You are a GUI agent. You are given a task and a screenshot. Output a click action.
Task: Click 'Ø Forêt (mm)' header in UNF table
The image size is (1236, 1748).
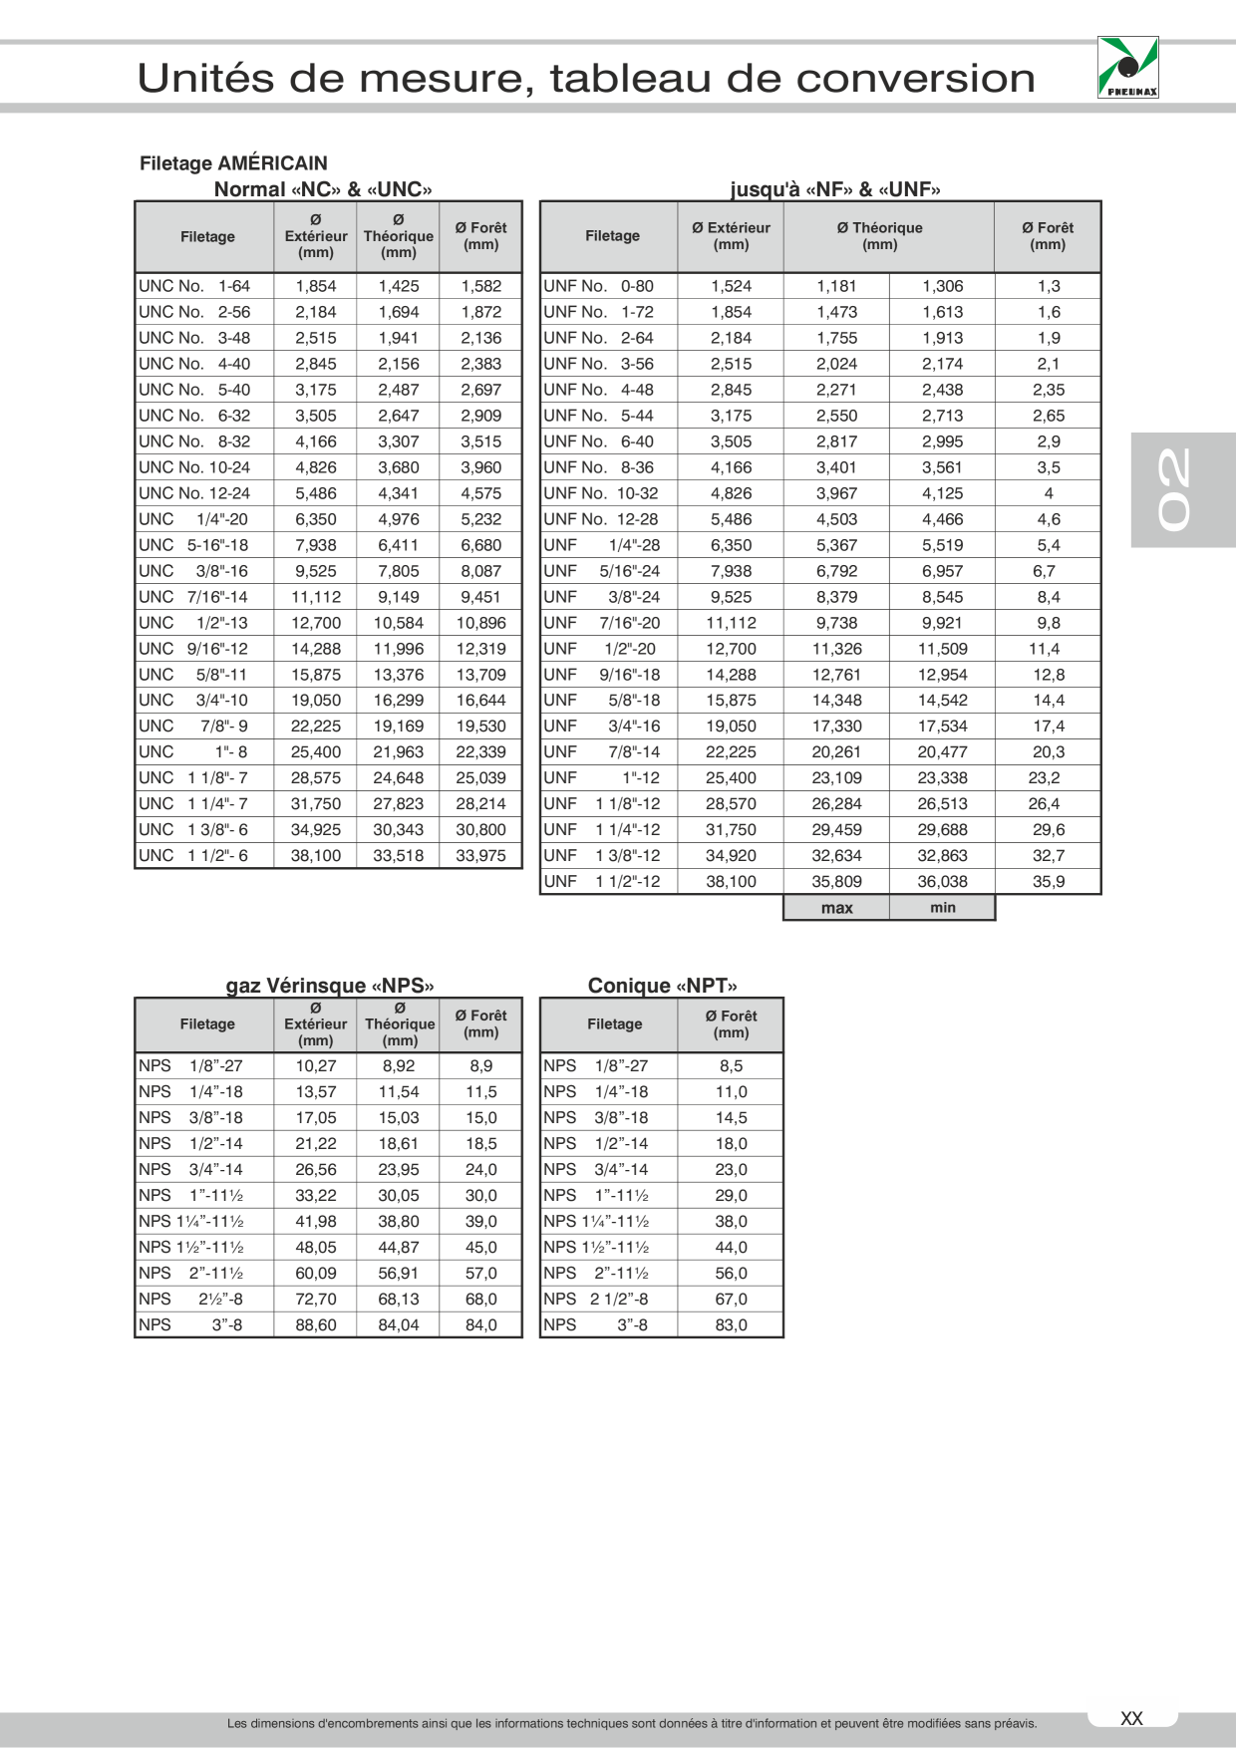pyautogui.click(x=1048, y=236)
